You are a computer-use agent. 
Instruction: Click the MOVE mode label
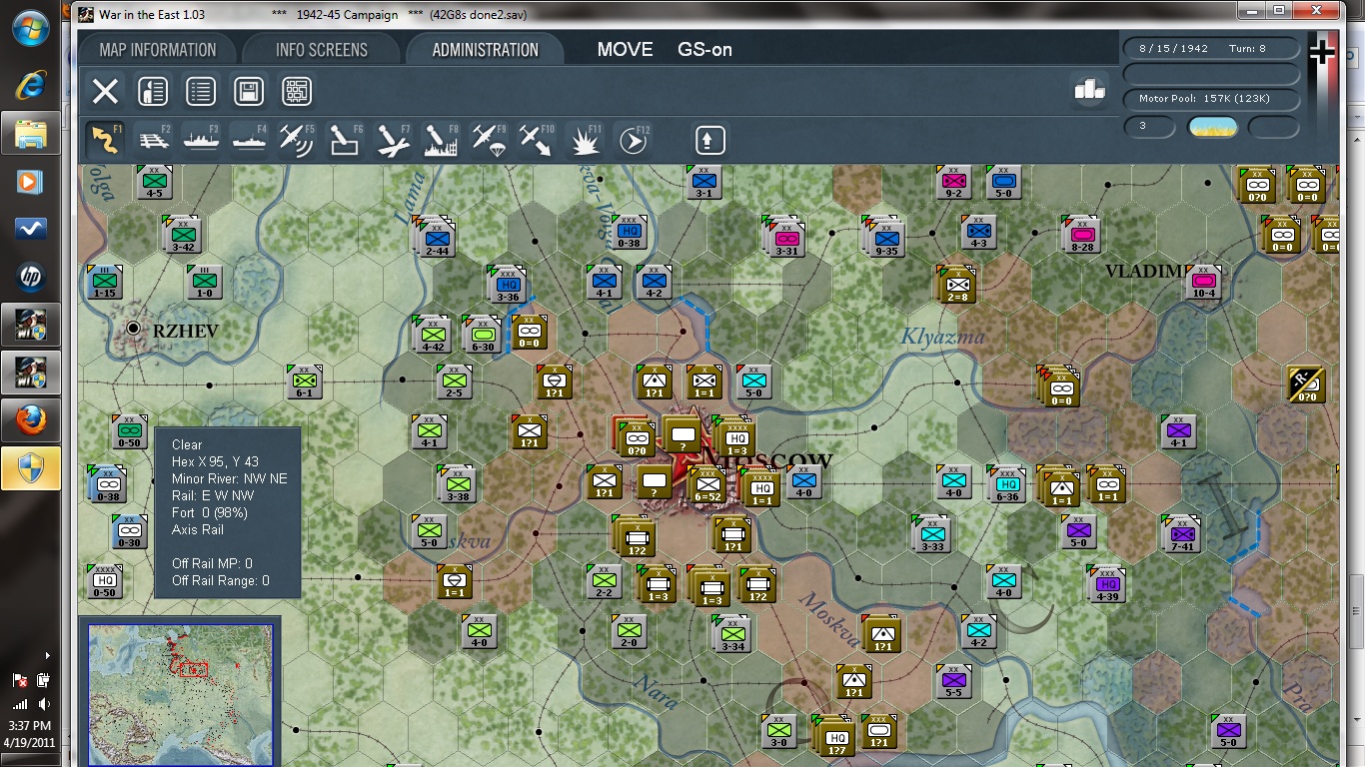click(626, 50)
